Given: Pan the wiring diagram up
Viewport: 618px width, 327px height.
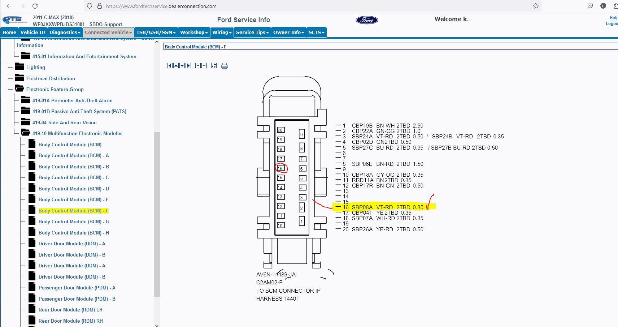Looking at the screenshot, I should (176, 66).
